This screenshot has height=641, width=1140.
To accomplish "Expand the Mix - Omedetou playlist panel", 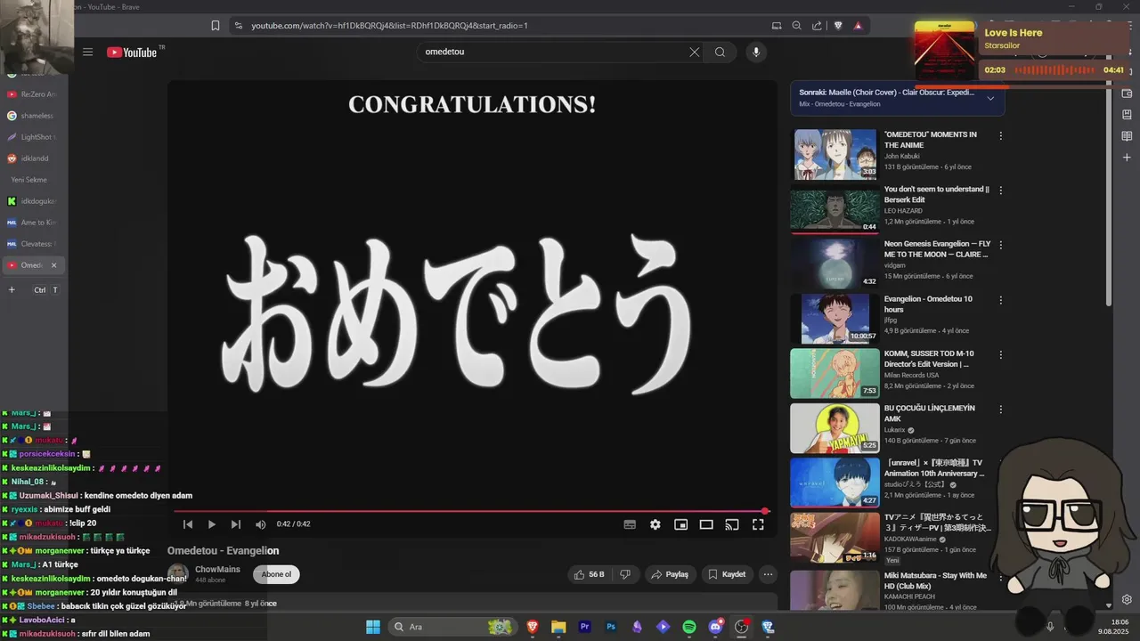I will (x=990, y=98).
